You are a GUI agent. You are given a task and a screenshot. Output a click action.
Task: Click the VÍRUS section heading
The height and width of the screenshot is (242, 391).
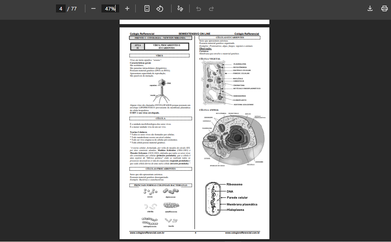pos(159,56)
